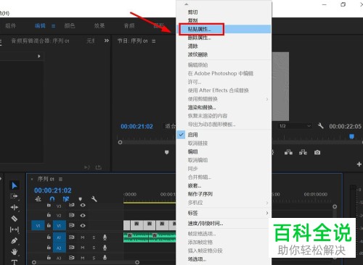Switch to the 效果 workspace tab
The height and width of the screenshot is (265, 363).
[x=99, y=25]
